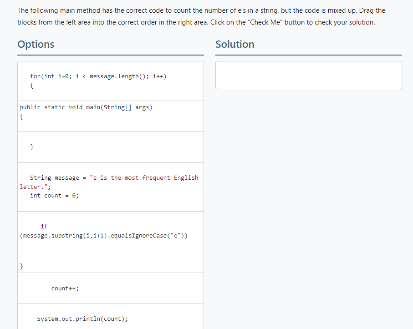Click the empty Solution drop area
413x329 pixels.
point(308,75)
